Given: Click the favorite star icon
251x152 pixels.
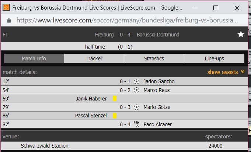Looking at the screenshot, I should point(241,34).
